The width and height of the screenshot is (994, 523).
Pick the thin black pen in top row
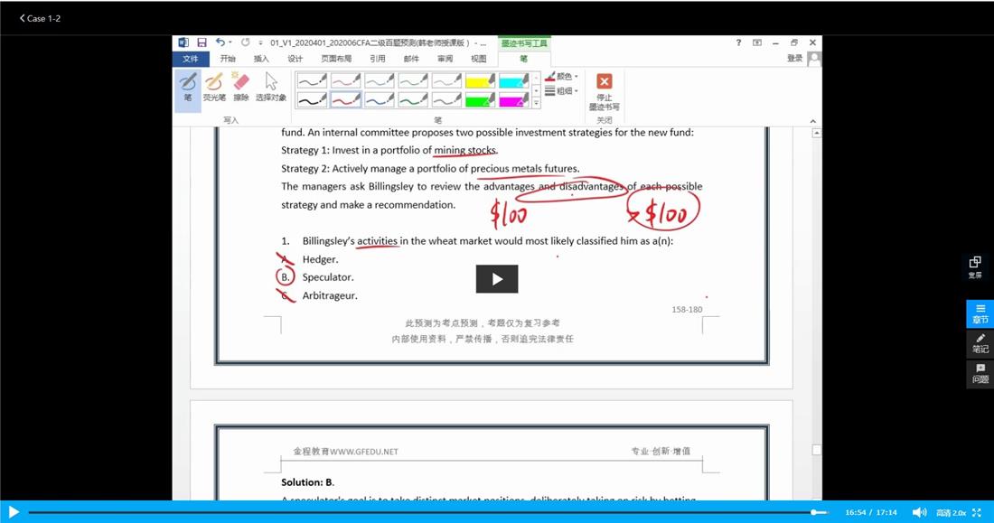(x=312, y=81)
